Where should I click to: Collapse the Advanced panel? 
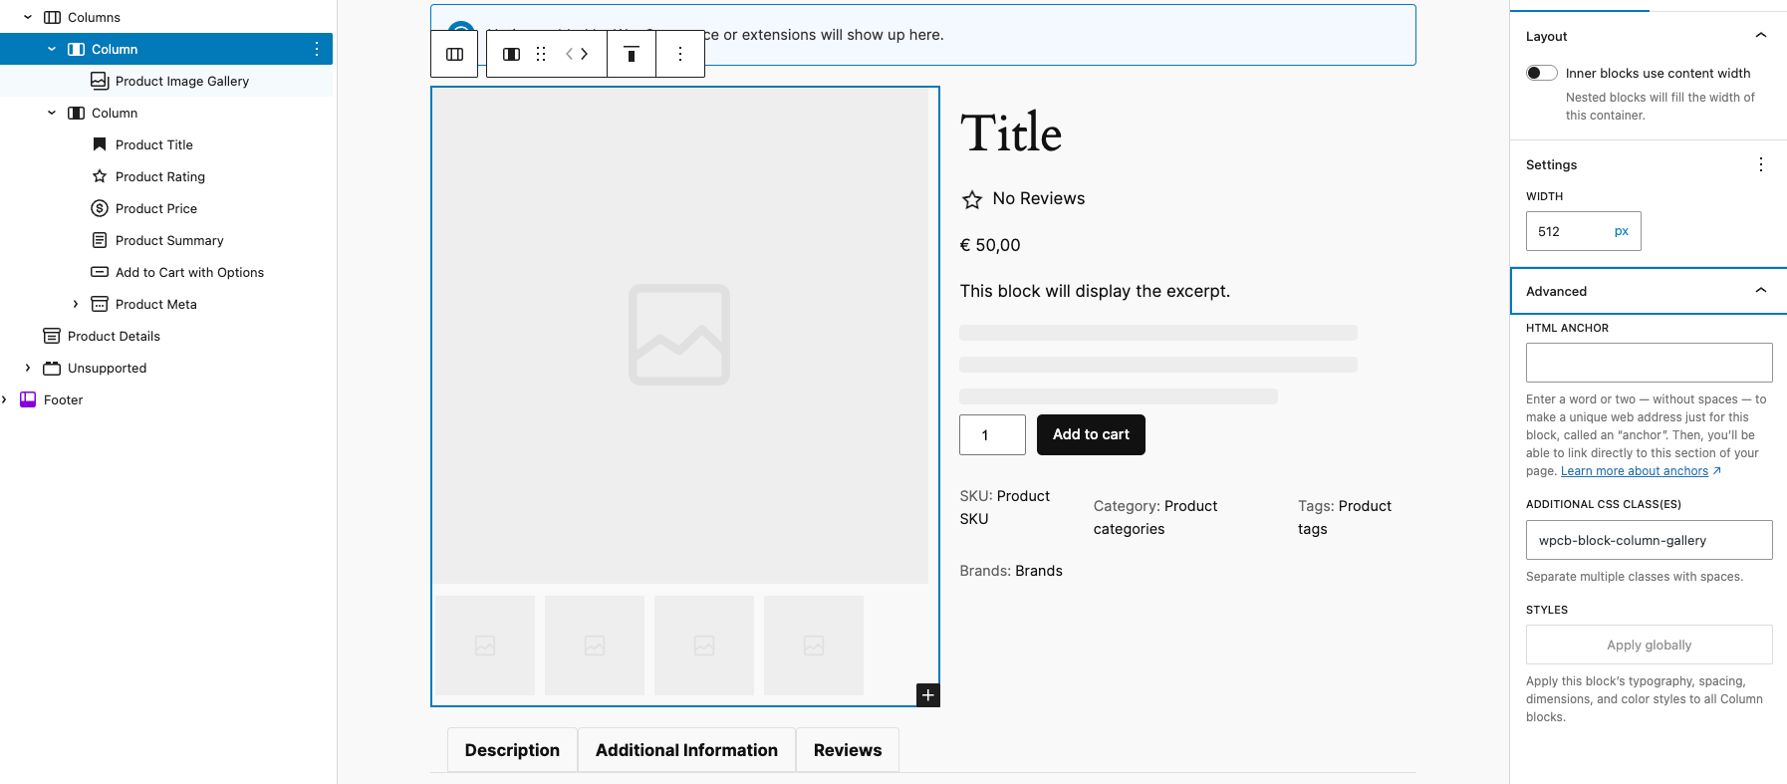(x=1760, y=291)
